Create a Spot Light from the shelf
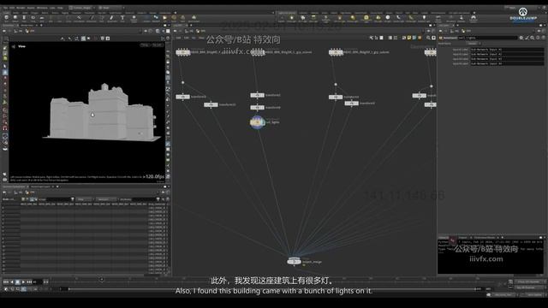 [302, 18]
